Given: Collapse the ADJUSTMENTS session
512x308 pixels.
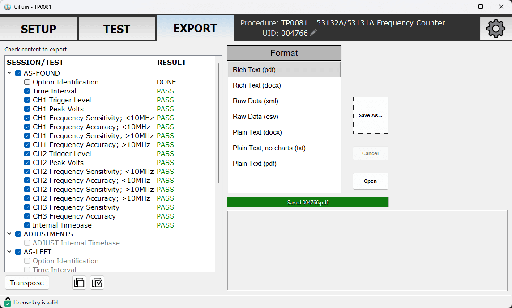Looking at the screenshot, I should click(x=9, y=234).
